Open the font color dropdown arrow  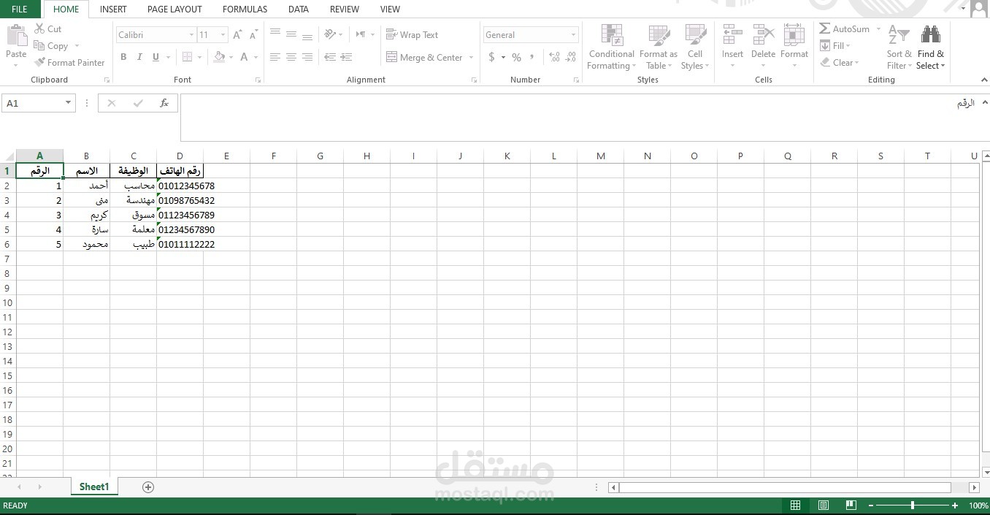pyautogui.click(x=256, y=57)
